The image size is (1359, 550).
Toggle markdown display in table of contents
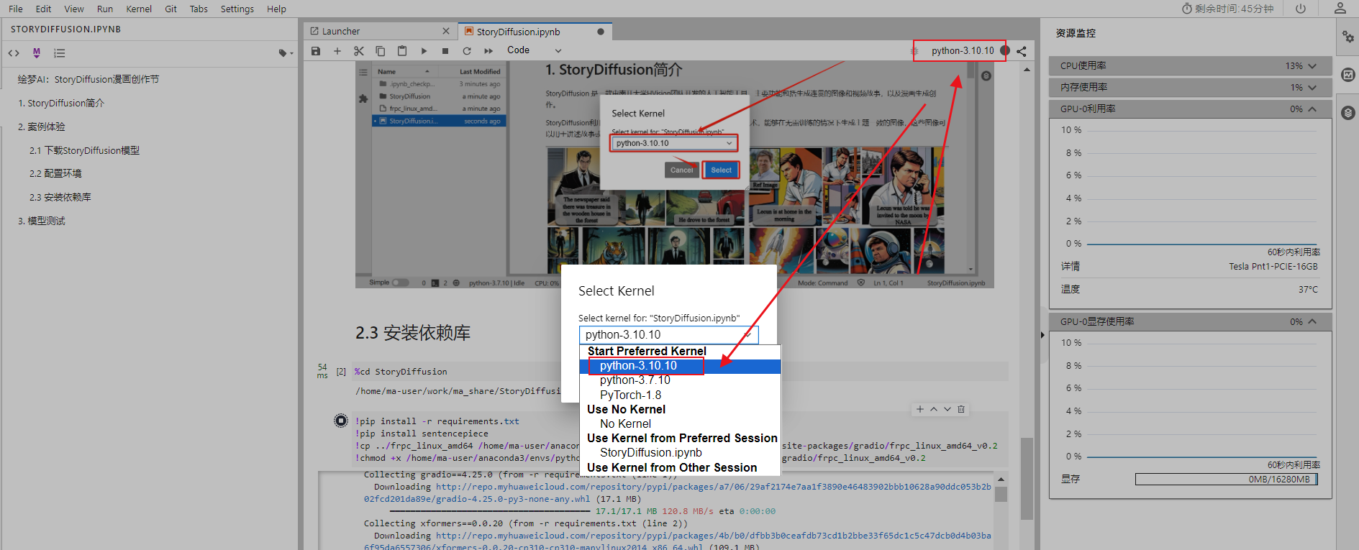37,53
